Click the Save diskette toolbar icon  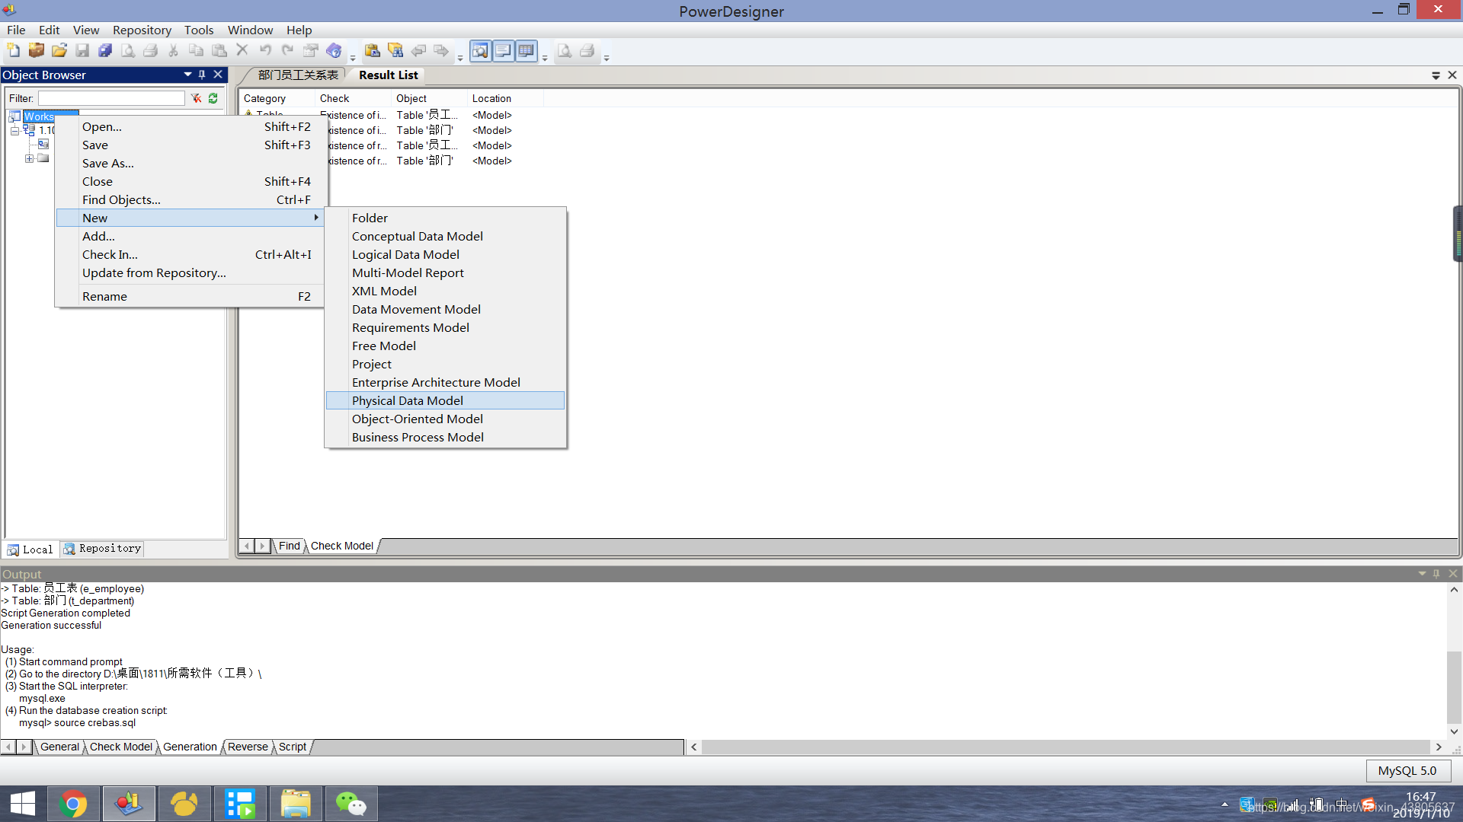click(82, 51)
